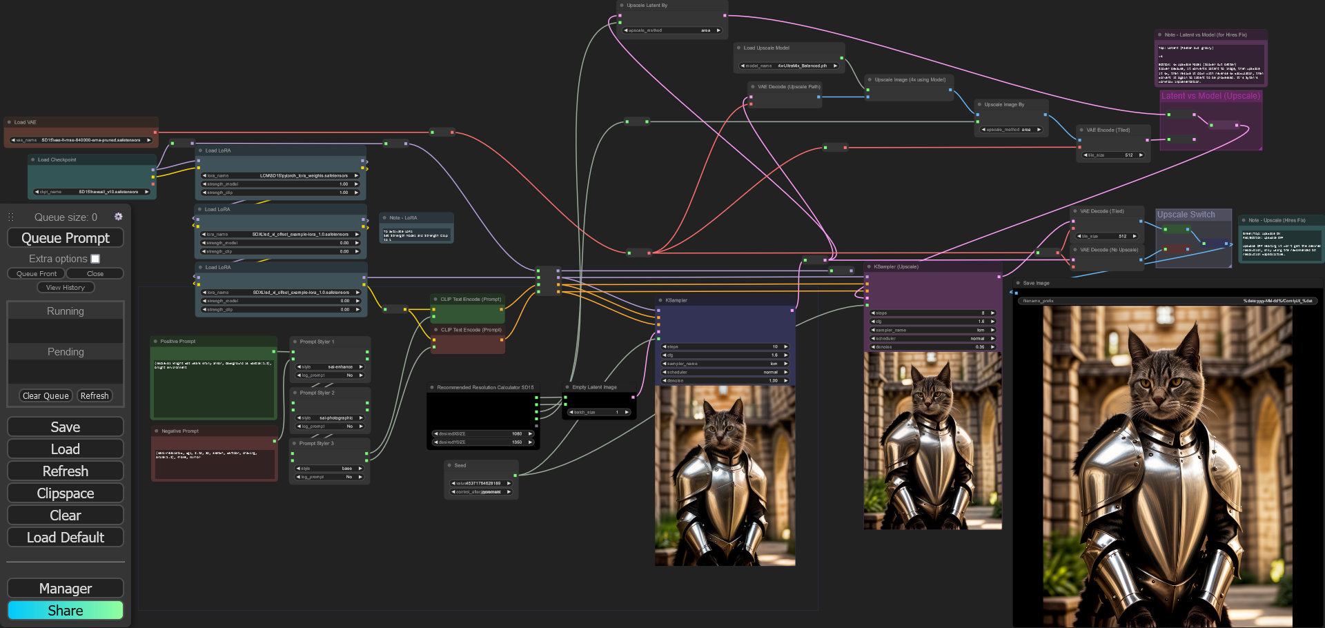Click the collapse dot on Save Image node
The width and height of the screenshot is (1325, 628).
tap(1018, 283)
